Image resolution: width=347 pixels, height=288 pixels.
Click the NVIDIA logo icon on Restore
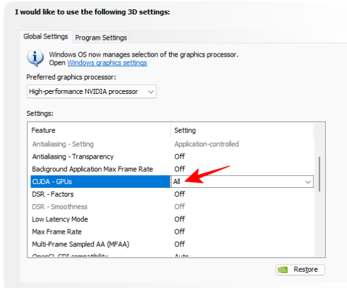[283, 270]
